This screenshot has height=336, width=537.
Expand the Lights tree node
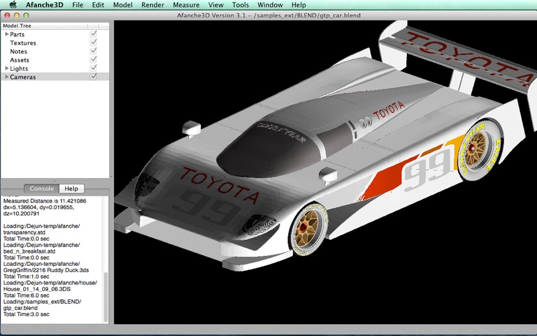coord(7,68)
